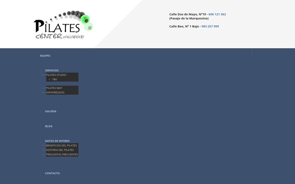Click the Calle Dos de Mayo address text
295x184 pixels.
pos(188,14)
